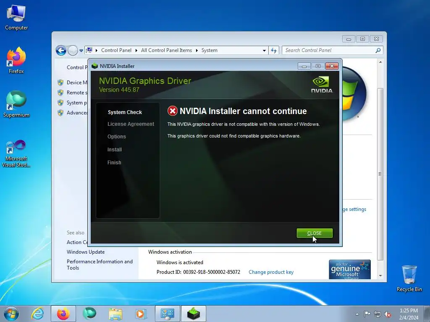The image size is (430, 322).
Task: Open the clock showing 1:25 PM
Action: coord(409,314)
